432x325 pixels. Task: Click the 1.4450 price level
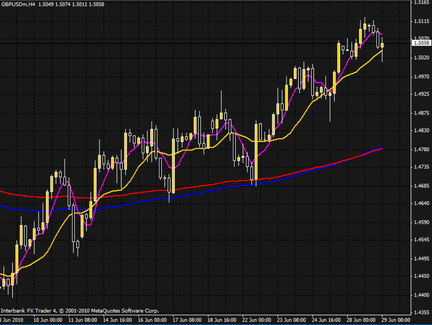pos(422,276)
